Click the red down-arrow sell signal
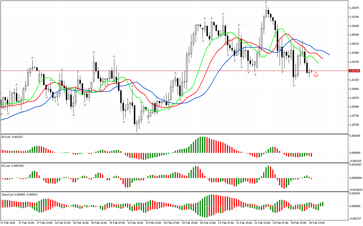Screen dimensions: 363x226 point(316,75)
